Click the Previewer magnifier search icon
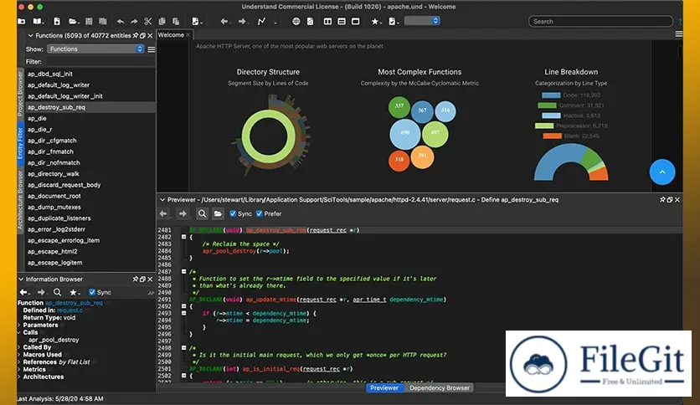 click(x=203, y=214)
